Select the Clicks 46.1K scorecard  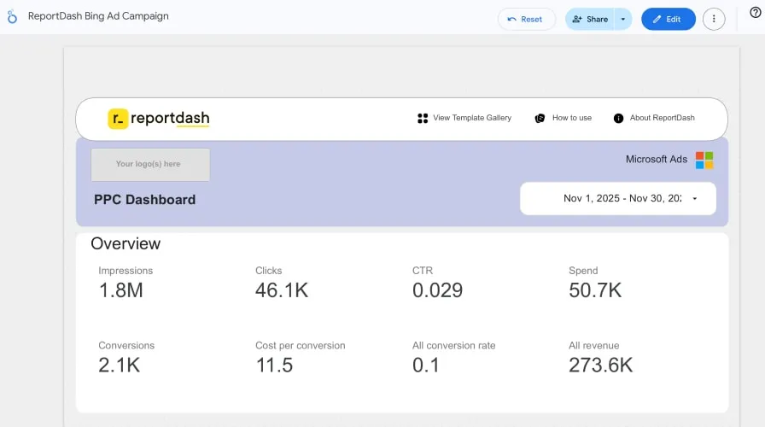point(282,283)
